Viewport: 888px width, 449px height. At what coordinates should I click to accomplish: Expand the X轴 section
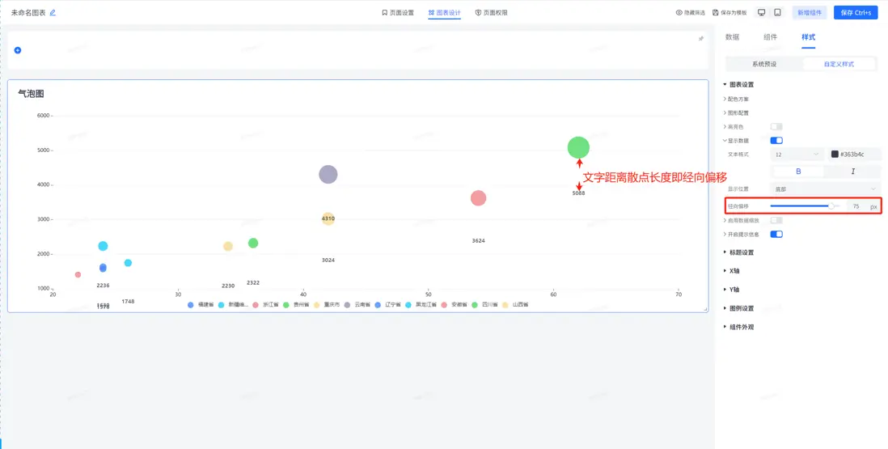click(x=731, y=271)
